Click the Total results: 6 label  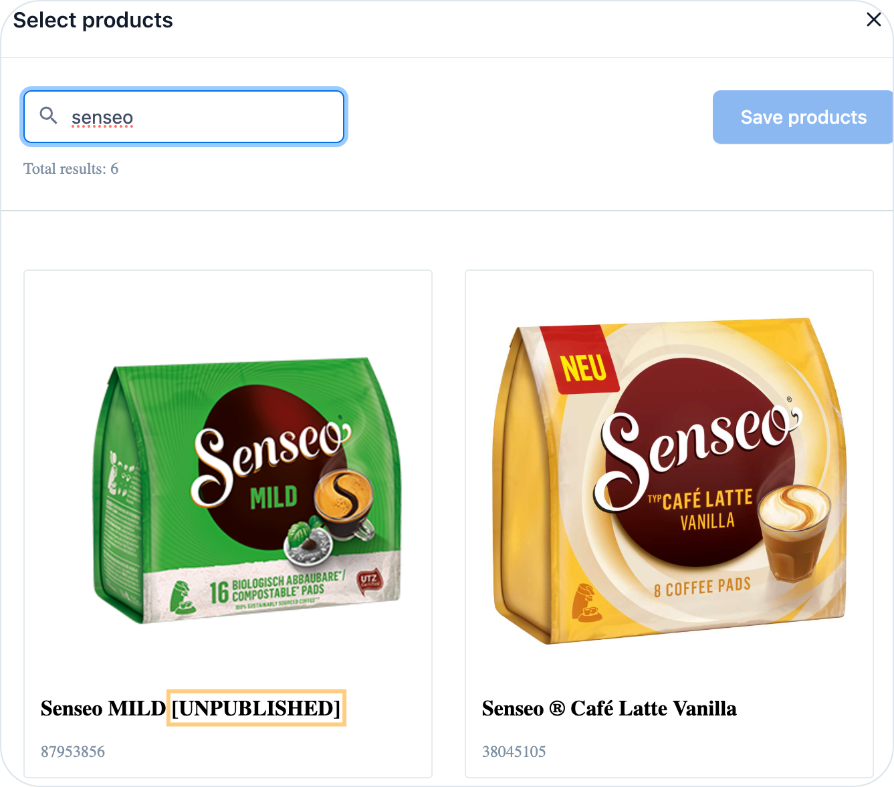click(71, 168)
